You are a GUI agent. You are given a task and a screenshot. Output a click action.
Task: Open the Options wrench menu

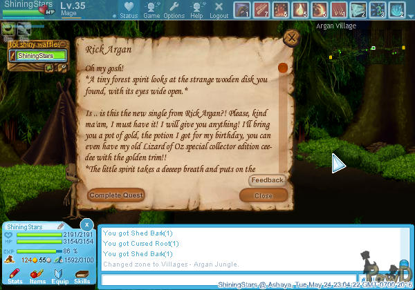tap(174, 9)
